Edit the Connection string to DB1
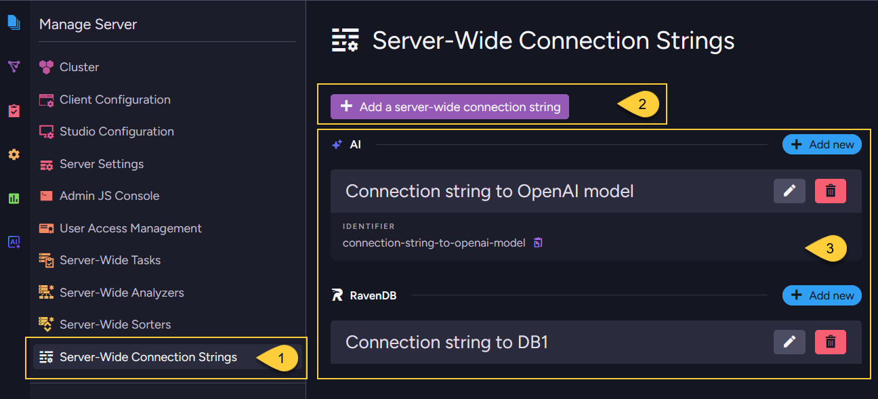This screenshot has width=878, height=399. pos(789,342)
